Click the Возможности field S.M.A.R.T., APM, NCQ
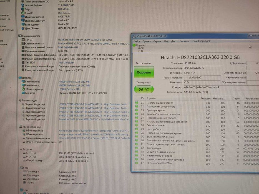Screen dimensions: 259x194 (221, 92)
